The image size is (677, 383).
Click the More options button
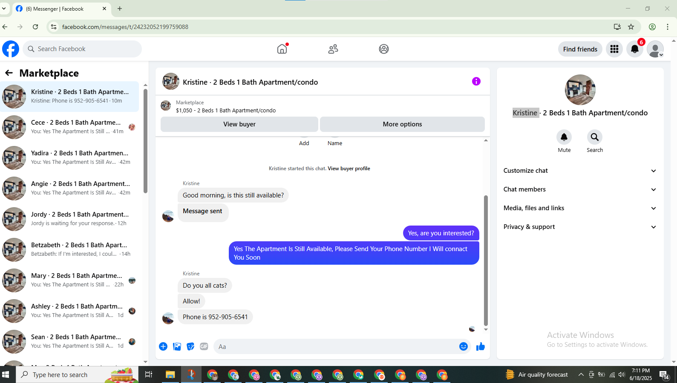pyautogui.click(x=402, y=124)
